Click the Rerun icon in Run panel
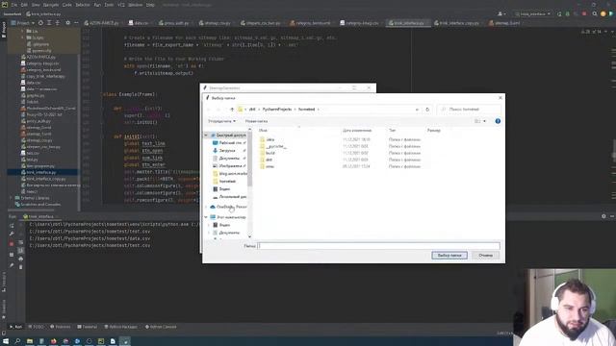616x346 pixels. pyautogui.click(x=12, y=226)
